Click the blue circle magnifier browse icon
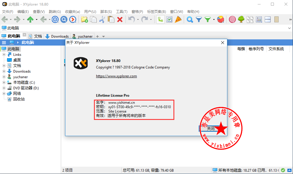The width and height of the screenshot is (293, 174). point(64,19)
